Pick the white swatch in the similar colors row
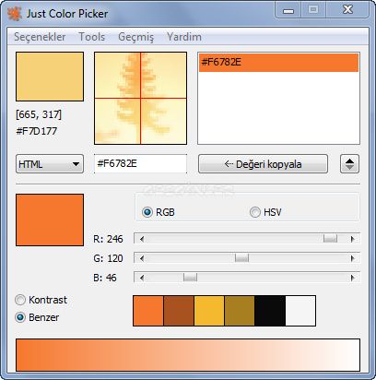The image size is (376, 380). pos(300,311)
